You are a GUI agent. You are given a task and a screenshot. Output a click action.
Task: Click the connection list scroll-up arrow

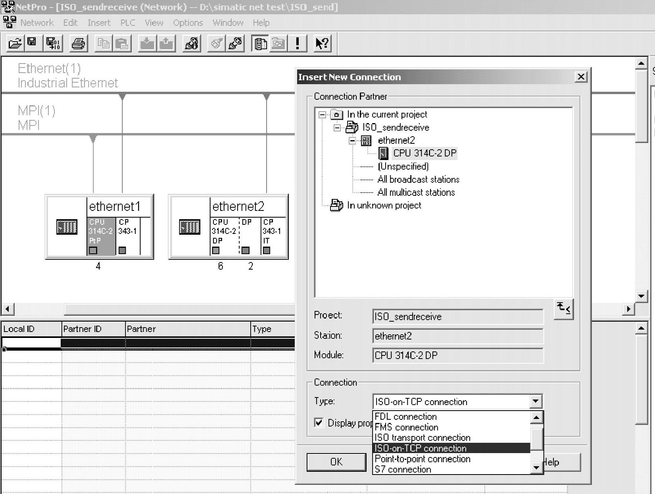click(x=536, y=417)
